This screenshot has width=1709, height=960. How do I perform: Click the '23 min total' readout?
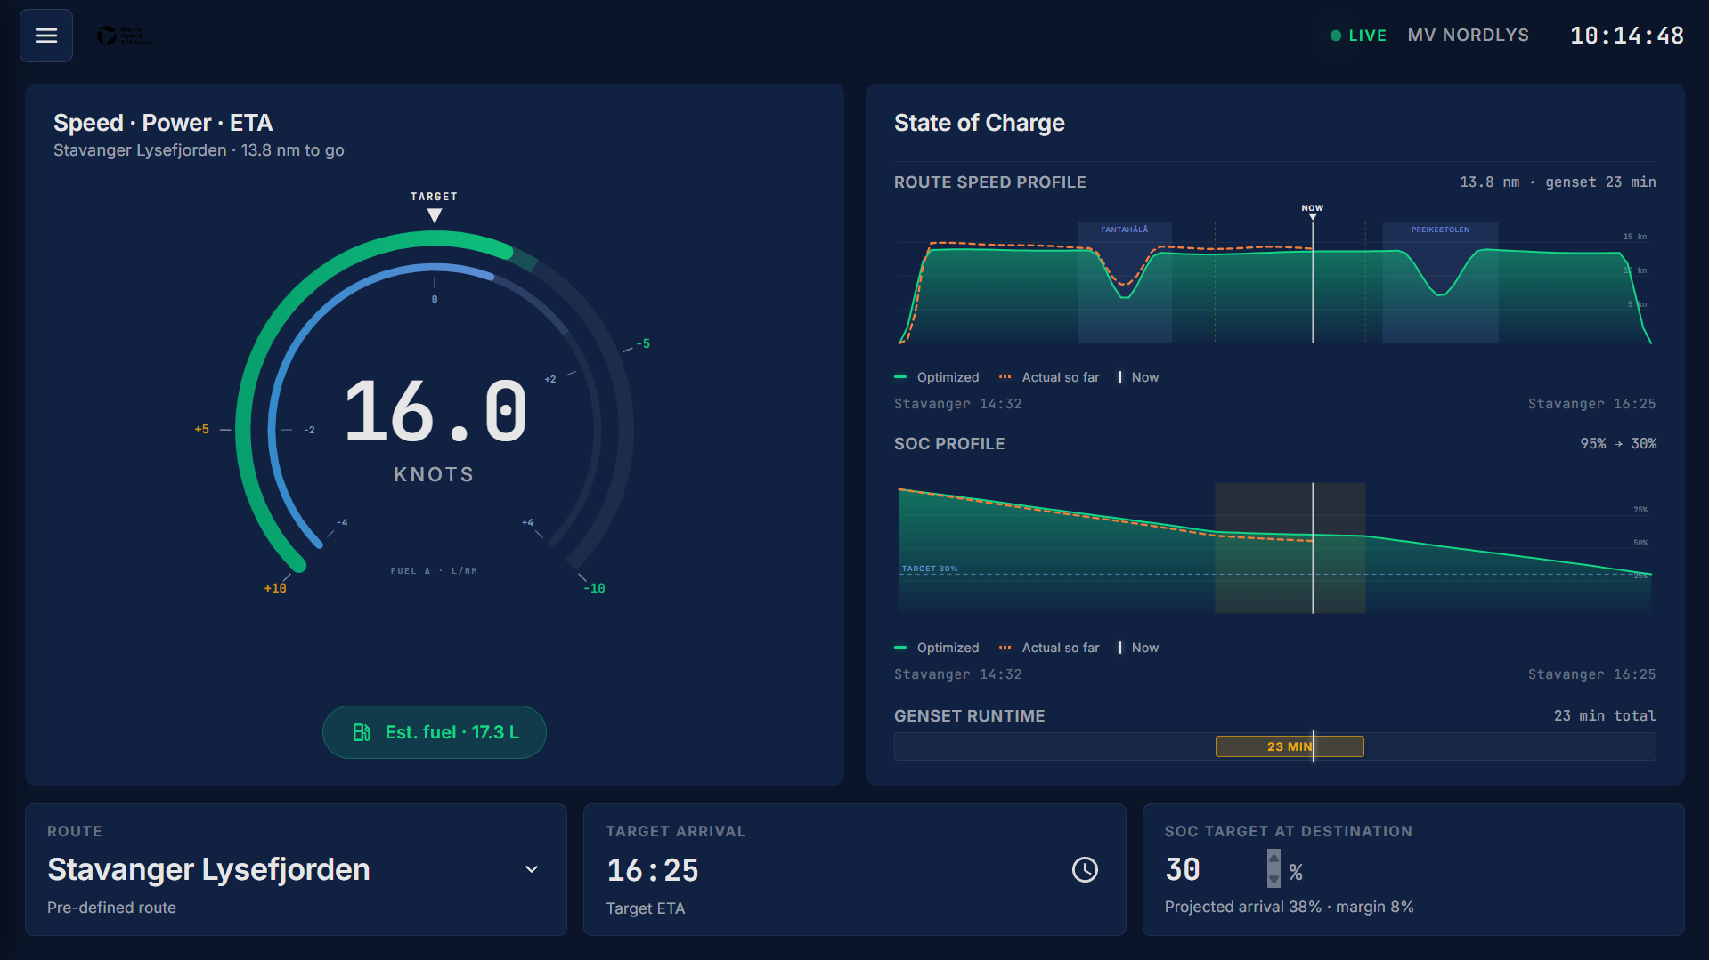coord(1605,716)
